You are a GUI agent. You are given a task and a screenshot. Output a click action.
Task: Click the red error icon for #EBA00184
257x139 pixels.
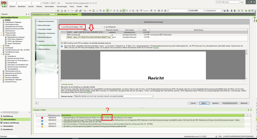pos(42,118)
